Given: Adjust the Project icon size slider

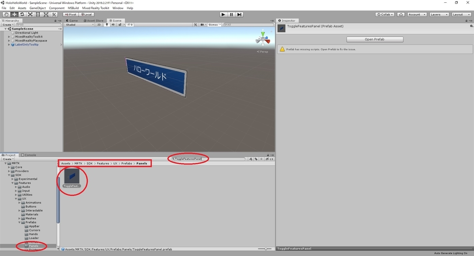Looking at the screenshot, I should (265, 249).
